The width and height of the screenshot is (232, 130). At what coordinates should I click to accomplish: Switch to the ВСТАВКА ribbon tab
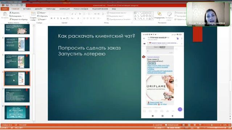[x=27, y=9]
